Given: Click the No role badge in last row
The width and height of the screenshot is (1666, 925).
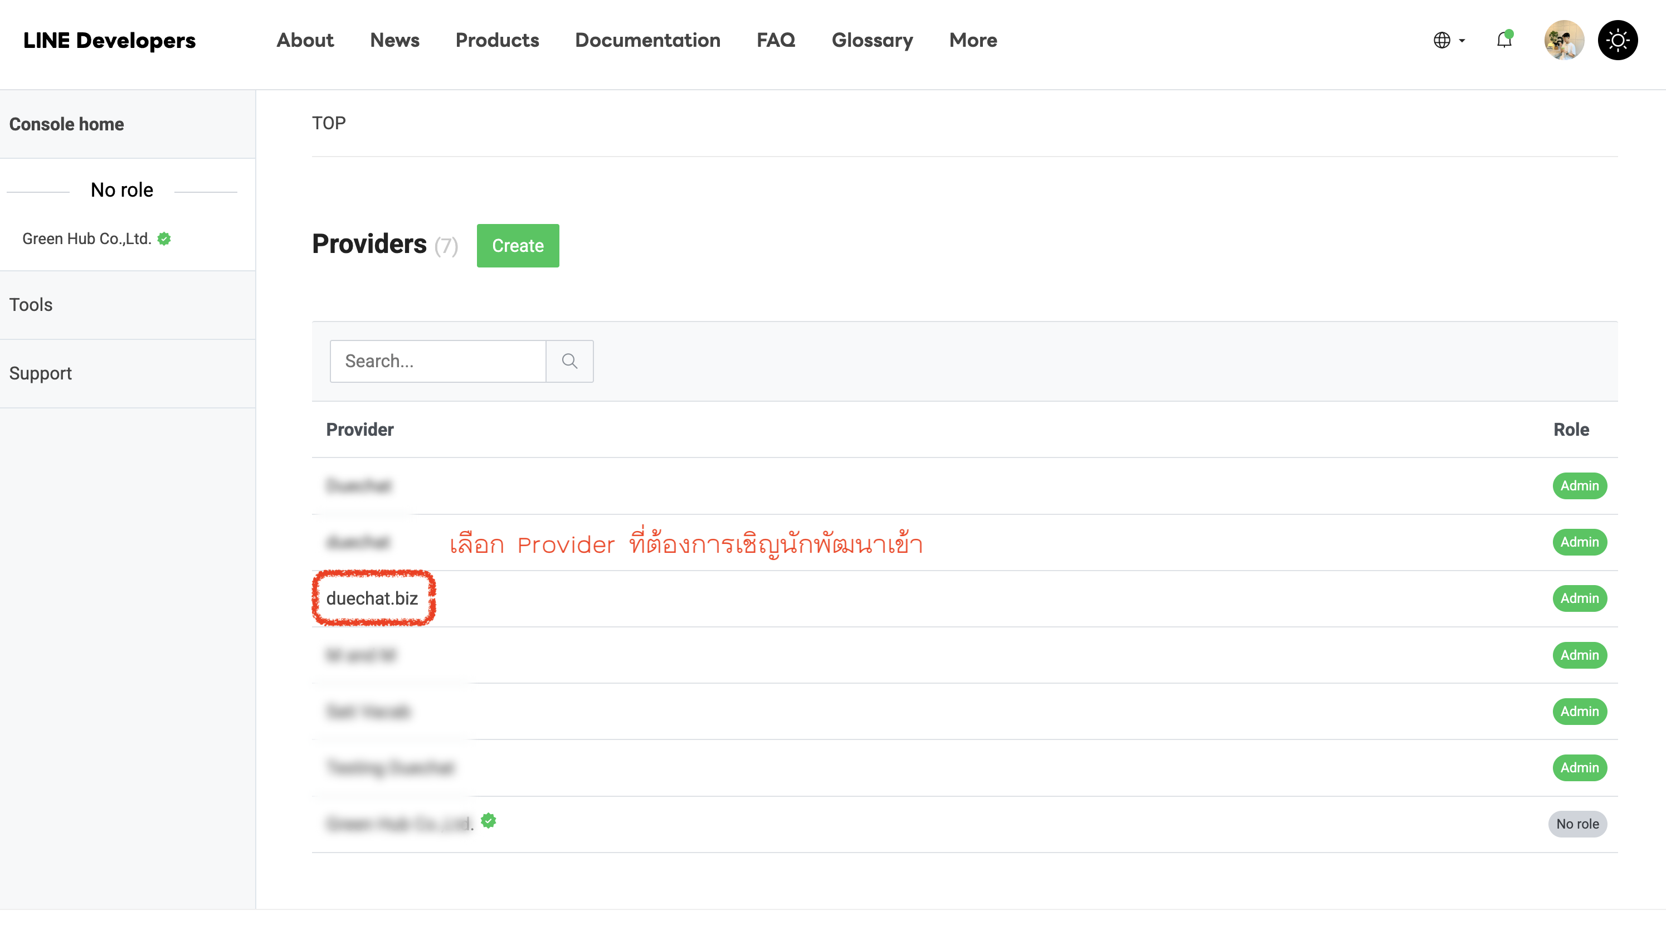Looking at the screenshot, I should pyautogui.click(x=1577, y=824).
